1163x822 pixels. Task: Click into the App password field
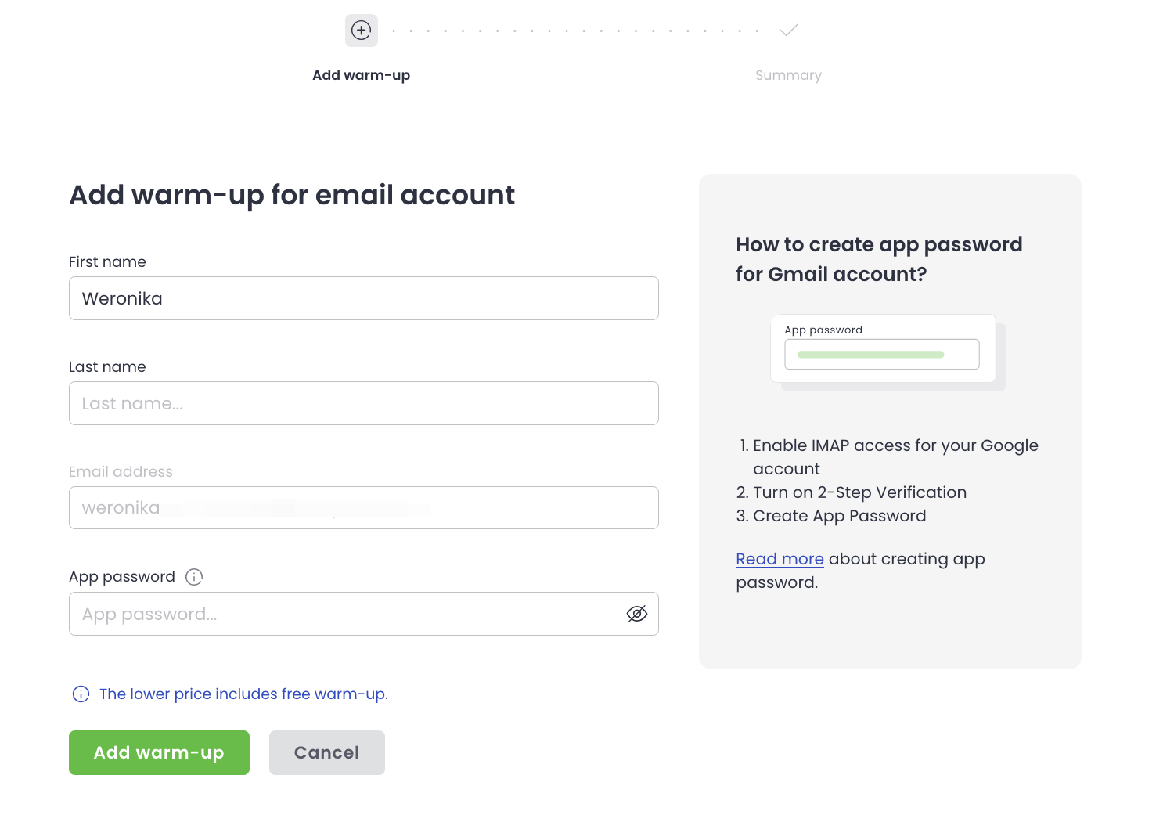(x=344, y=614)
